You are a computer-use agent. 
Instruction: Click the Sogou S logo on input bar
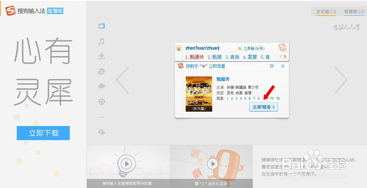[282, 47]
